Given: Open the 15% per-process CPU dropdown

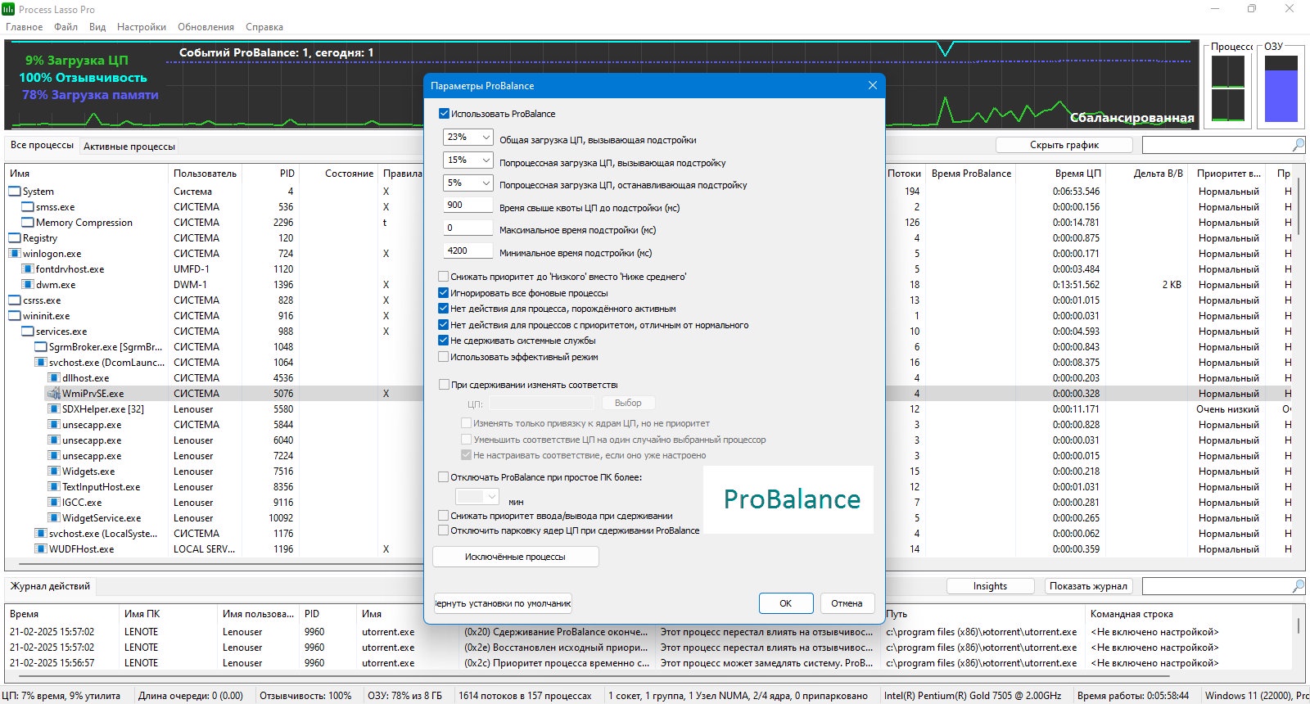Looking at the screenshot, I should (x=468, y=160).
